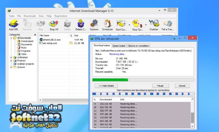The image size is (219, 132).
Task: Click the asc-setup.exe file icon
Action: tap(41, 43)
